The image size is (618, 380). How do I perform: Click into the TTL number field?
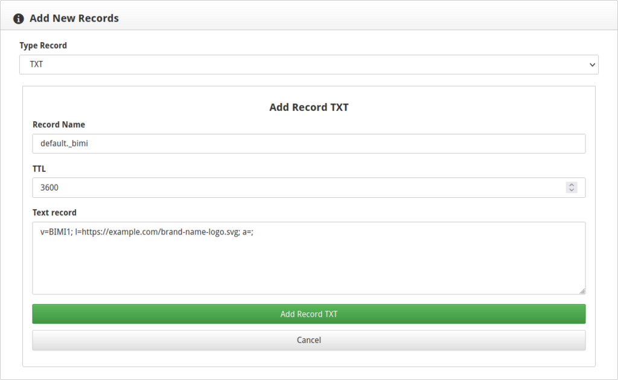296,188
